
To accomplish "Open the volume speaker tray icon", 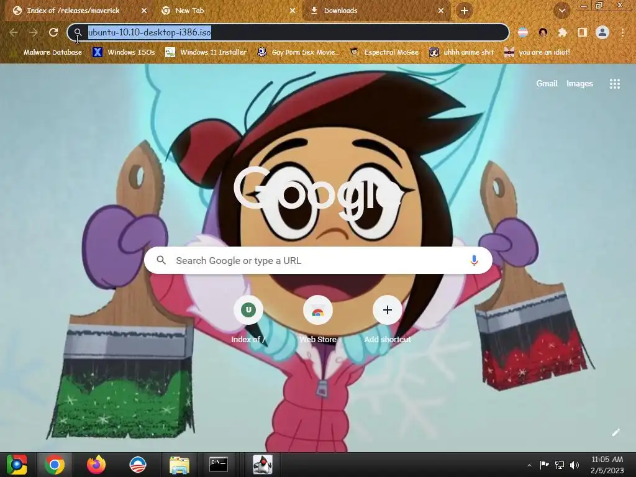I will (575, 465).
